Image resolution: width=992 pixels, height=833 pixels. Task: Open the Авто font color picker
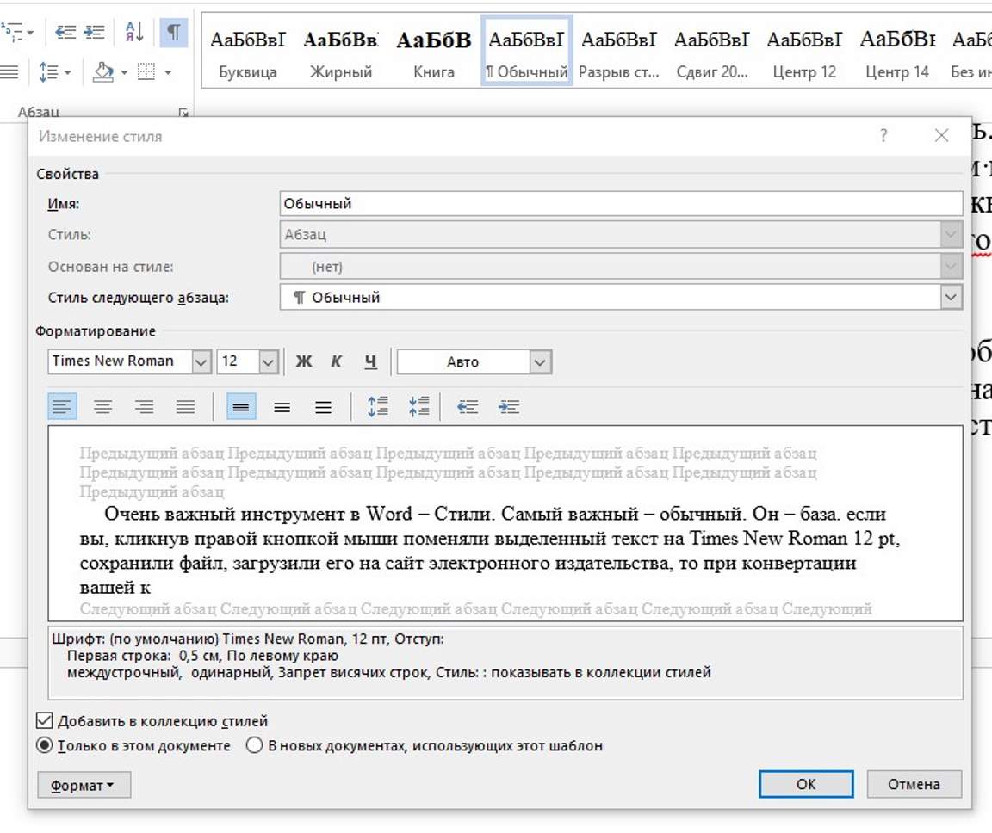coord(540,362)
